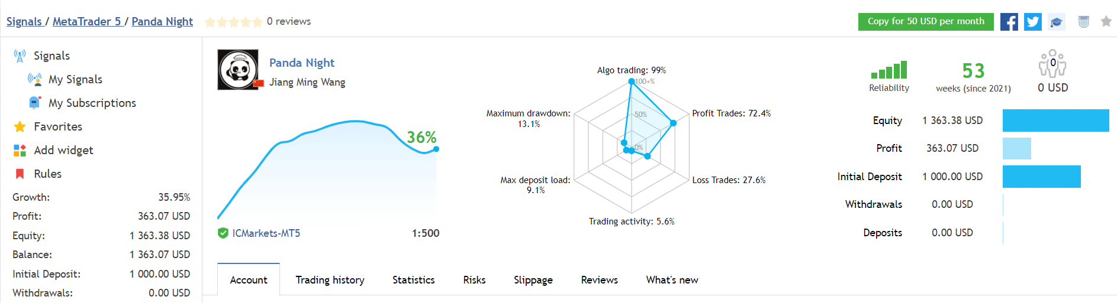The width and height of the screenshot is (1117, 303).
Task: Click the five-star rating stars
Action: click(x=233, y=22)
